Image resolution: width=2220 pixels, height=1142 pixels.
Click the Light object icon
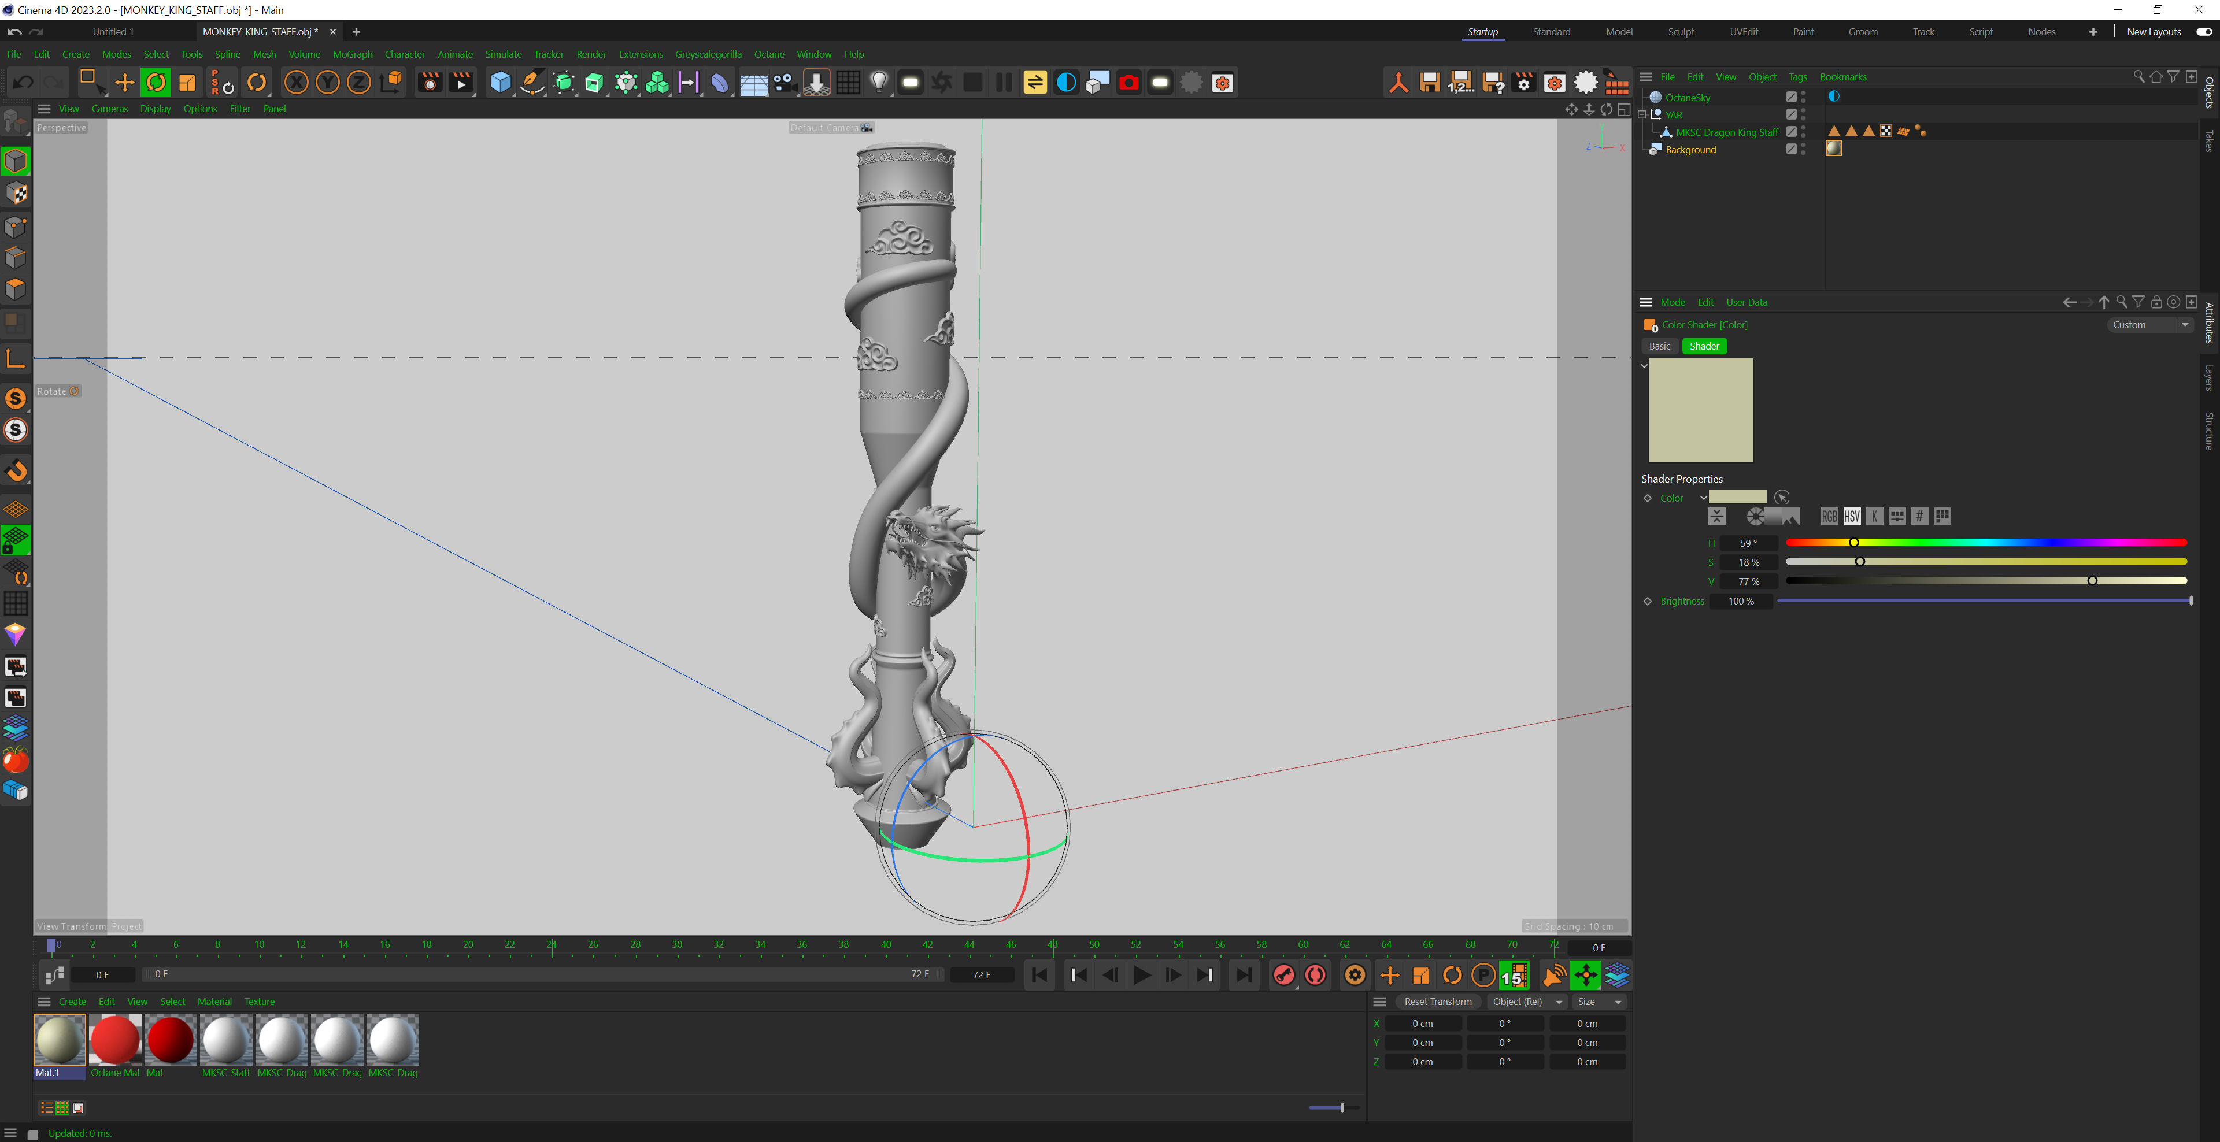(878, 83)
